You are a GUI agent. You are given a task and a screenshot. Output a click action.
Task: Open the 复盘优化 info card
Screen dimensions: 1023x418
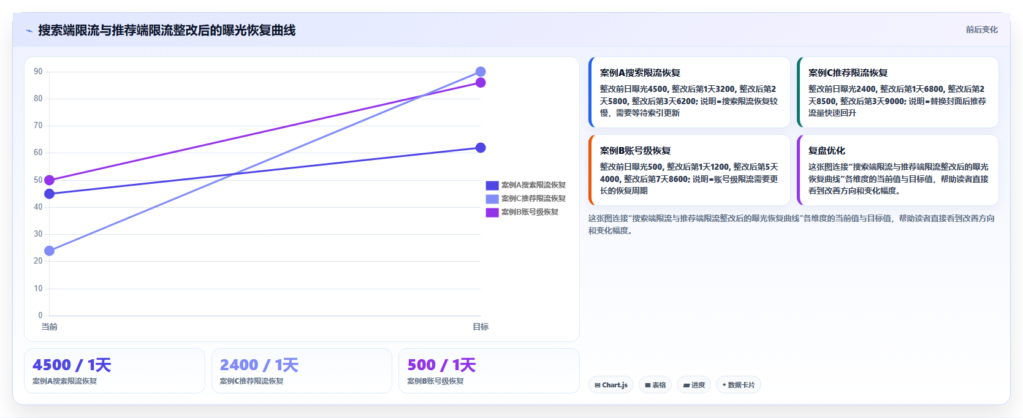click(897, 170)
